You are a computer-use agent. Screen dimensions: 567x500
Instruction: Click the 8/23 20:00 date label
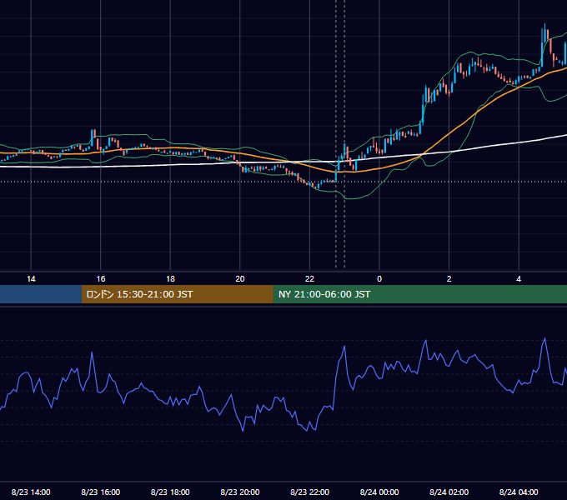pyautogui.click(x=240, y=492)
